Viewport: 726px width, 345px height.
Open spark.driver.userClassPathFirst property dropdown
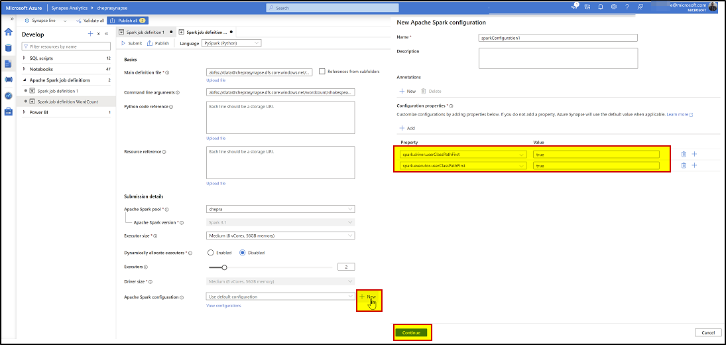click(x=463, y=154)
